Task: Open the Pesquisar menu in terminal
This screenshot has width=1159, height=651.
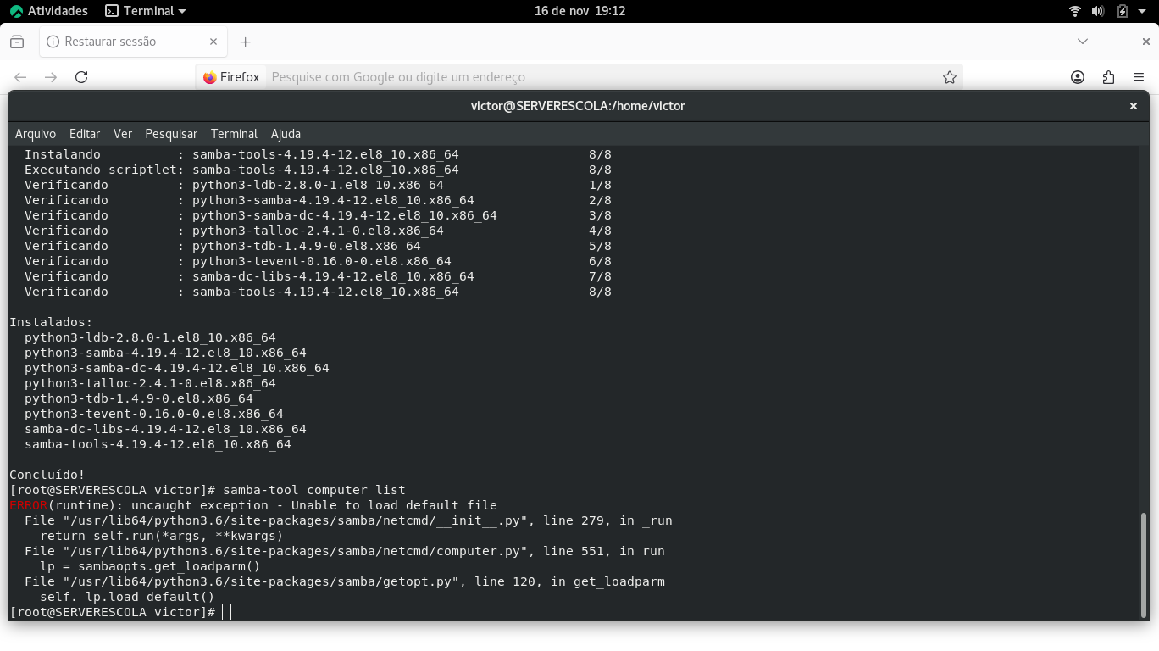Action: point(171,134)
